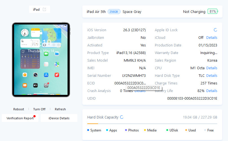Click the Turn Off button
The height and width of the screenshot is (141, 228).
(x=39, y=109)
